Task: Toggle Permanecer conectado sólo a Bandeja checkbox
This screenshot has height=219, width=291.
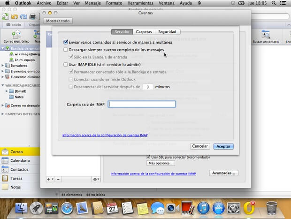Action: point(71,72)
